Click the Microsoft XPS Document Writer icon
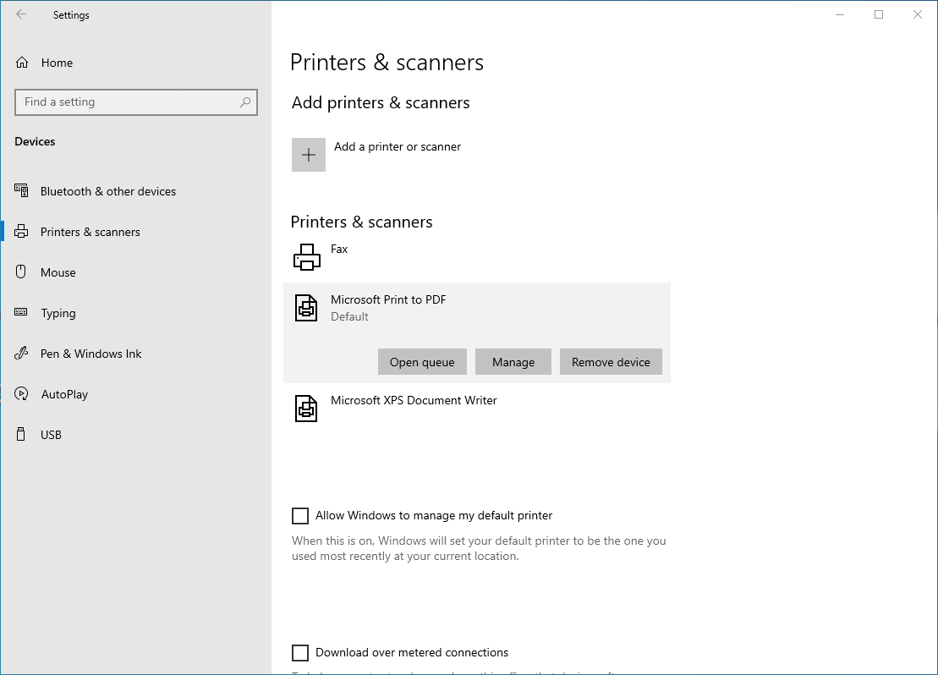Viewport: 938px width, 675px height. (306, 409)
